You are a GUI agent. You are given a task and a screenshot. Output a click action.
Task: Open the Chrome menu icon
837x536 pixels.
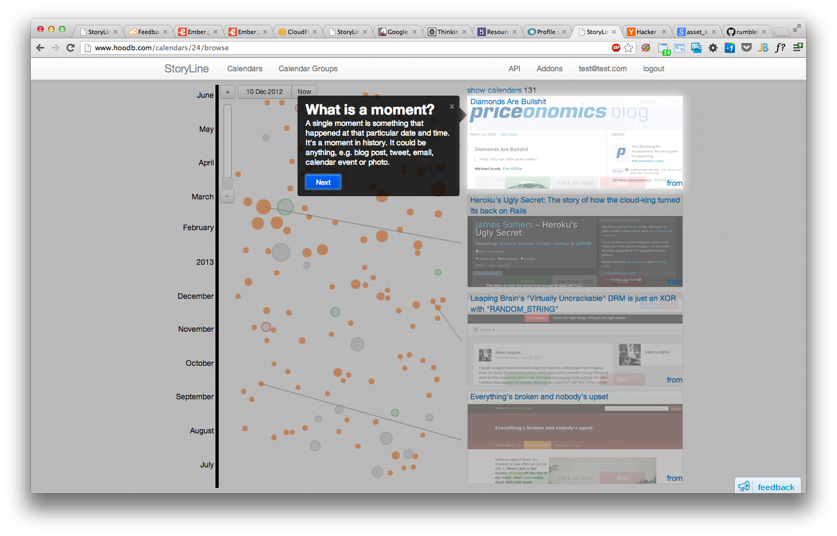coord(798,48)
